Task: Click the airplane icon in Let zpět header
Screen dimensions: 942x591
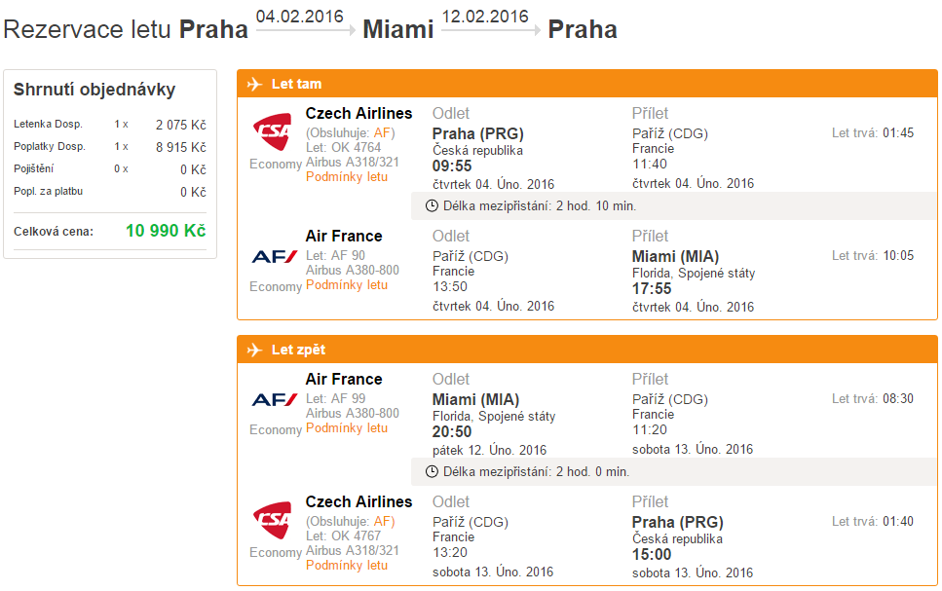Action: tap(254, 351)
